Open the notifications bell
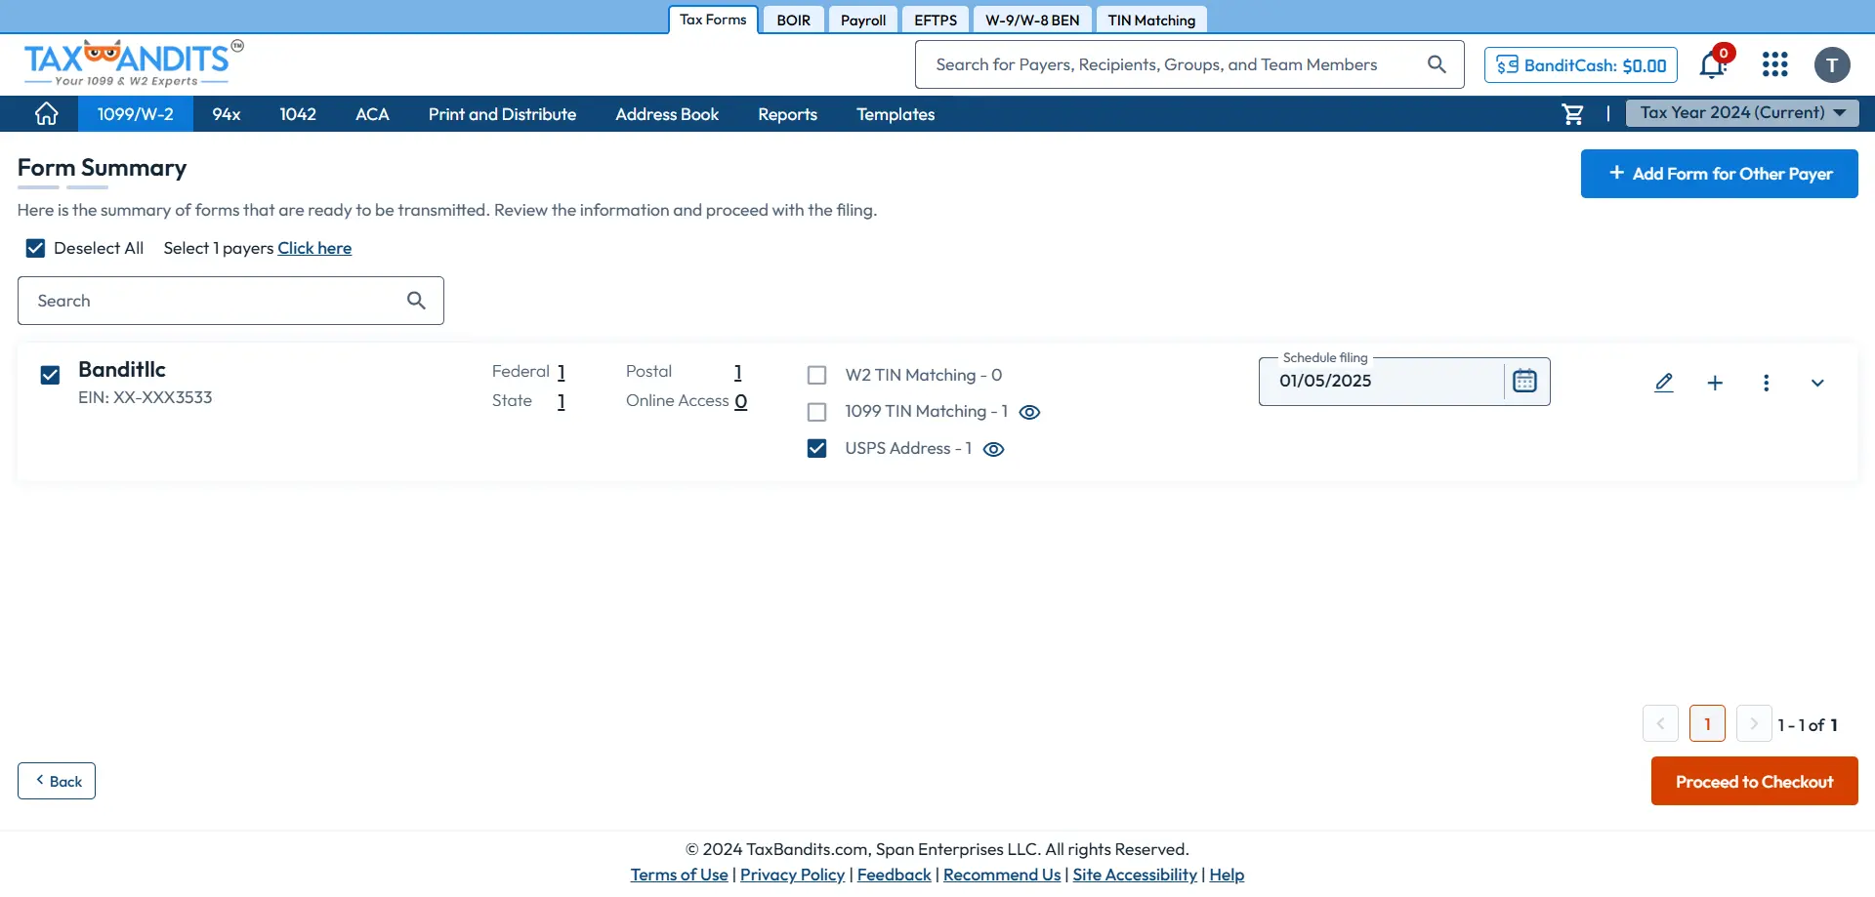Image resolution: width=1875 pixels, height=897 pixels. click(1714, 64)
